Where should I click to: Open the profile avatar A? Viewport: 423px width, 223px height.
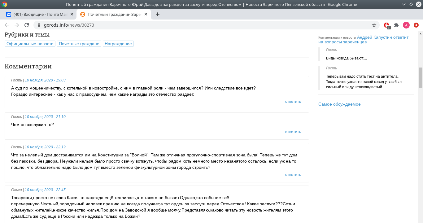(406, 25)
